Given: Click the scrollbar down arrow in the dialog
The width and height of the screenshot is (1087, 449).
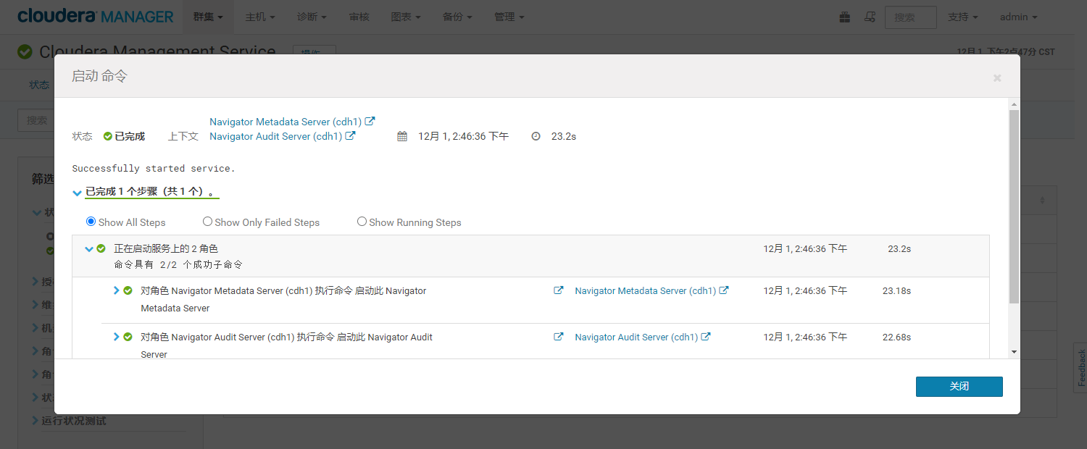Looking at the screenshot, I should (1014, 352).
